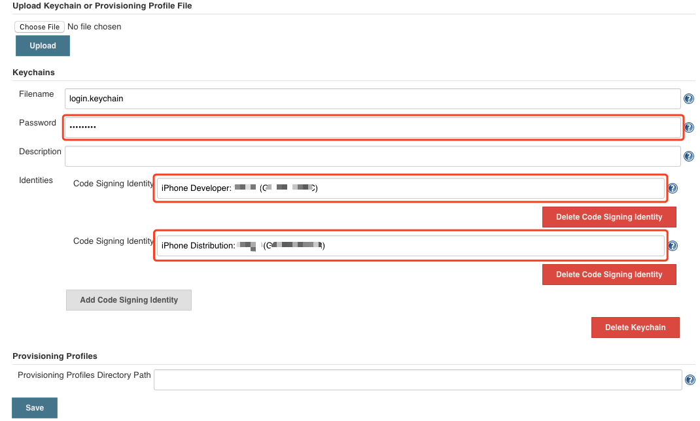Open help for iPhone Developer identity
This screenshot has height=421, width=700.
(x=673, y=188)
